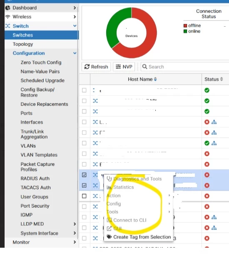Sort the table by the Host Name arrows
This screenshot has height=279, width=229.
tap(155, 79)
